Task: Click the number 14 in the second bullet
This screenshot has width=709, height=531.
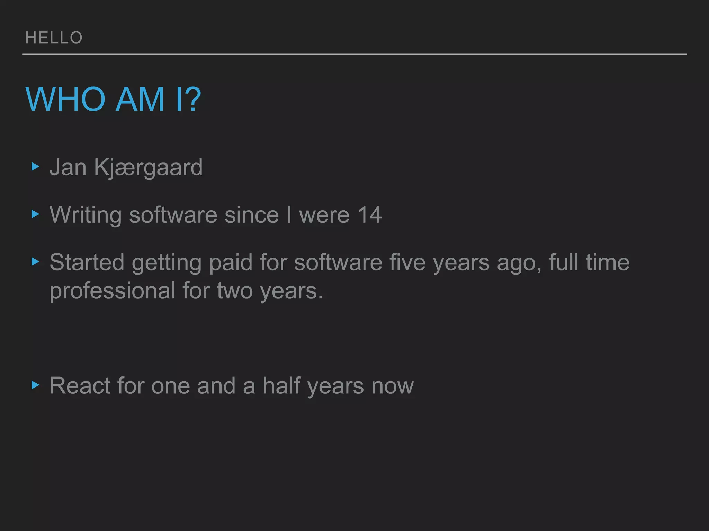Action: click(x=370, y=215)
